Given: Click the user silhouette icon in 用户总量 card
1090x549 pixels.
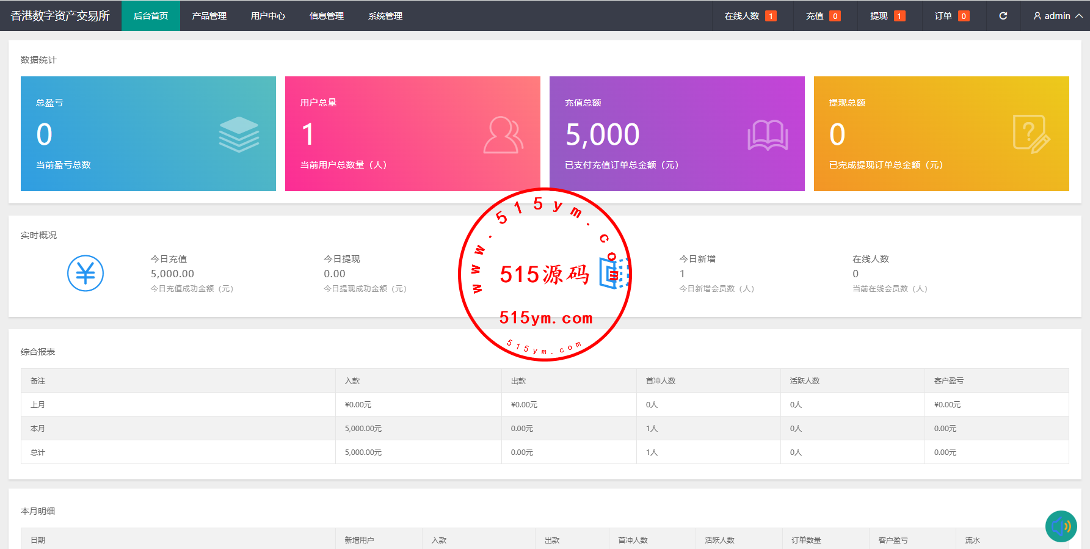Looking at the screenshot, I should click(x=503, y=135).
